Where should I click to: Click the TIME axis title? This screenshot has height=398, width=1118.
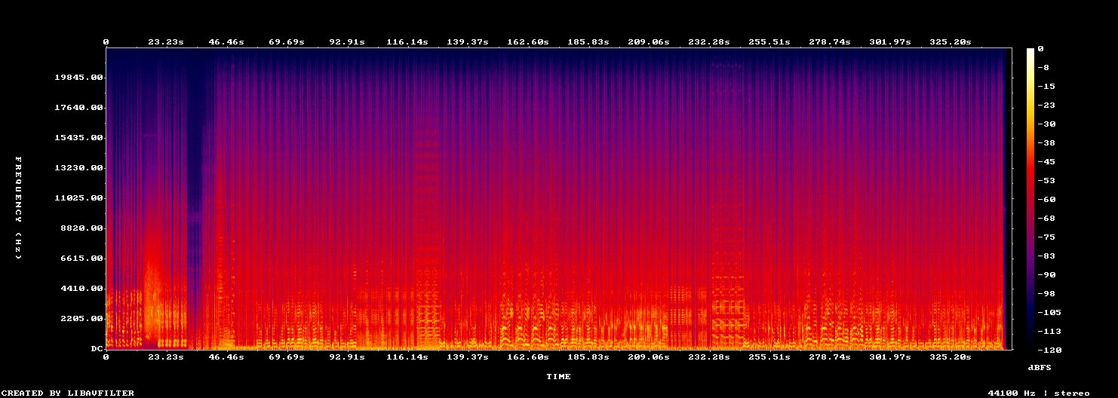[x=559, y=376]
